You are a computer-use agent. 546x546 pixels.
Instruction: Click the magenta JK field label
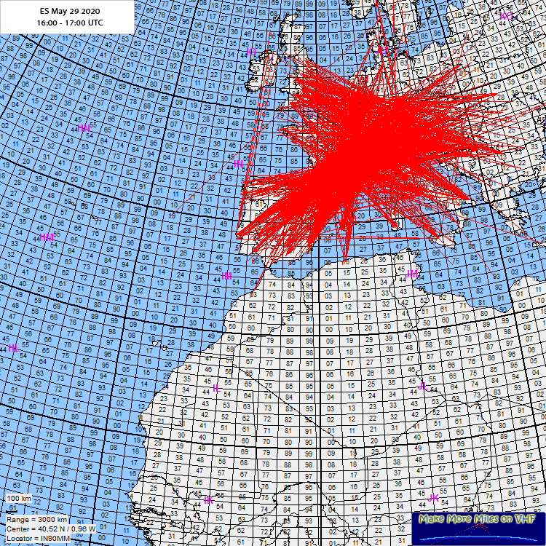click(x=434, y=498)
